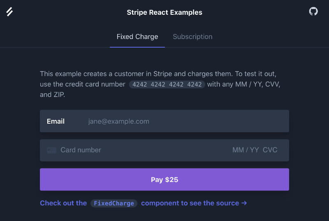Click the 4242 4242 4242 4242 test card snippet
Viewport: 329px width, 221px height.
pos(167,84)
